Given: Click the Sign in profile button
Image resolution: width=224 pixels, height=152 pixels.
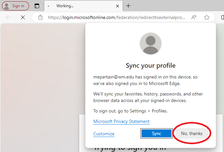Looking at the screenshot, I should (15, 6).
